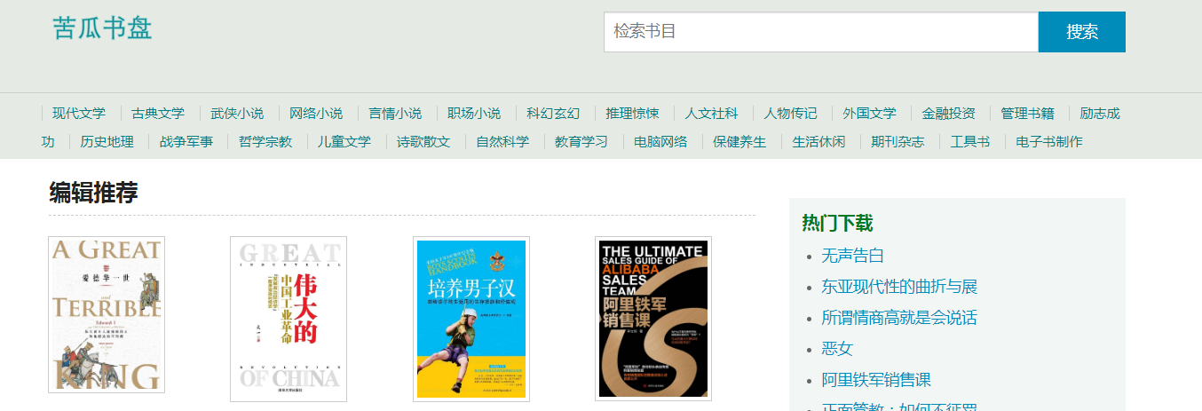Viewport: 1202px width, 411px height.
Task: Browse 生活休闲 category
Action: pyautogui.click(x=818, y=142)
